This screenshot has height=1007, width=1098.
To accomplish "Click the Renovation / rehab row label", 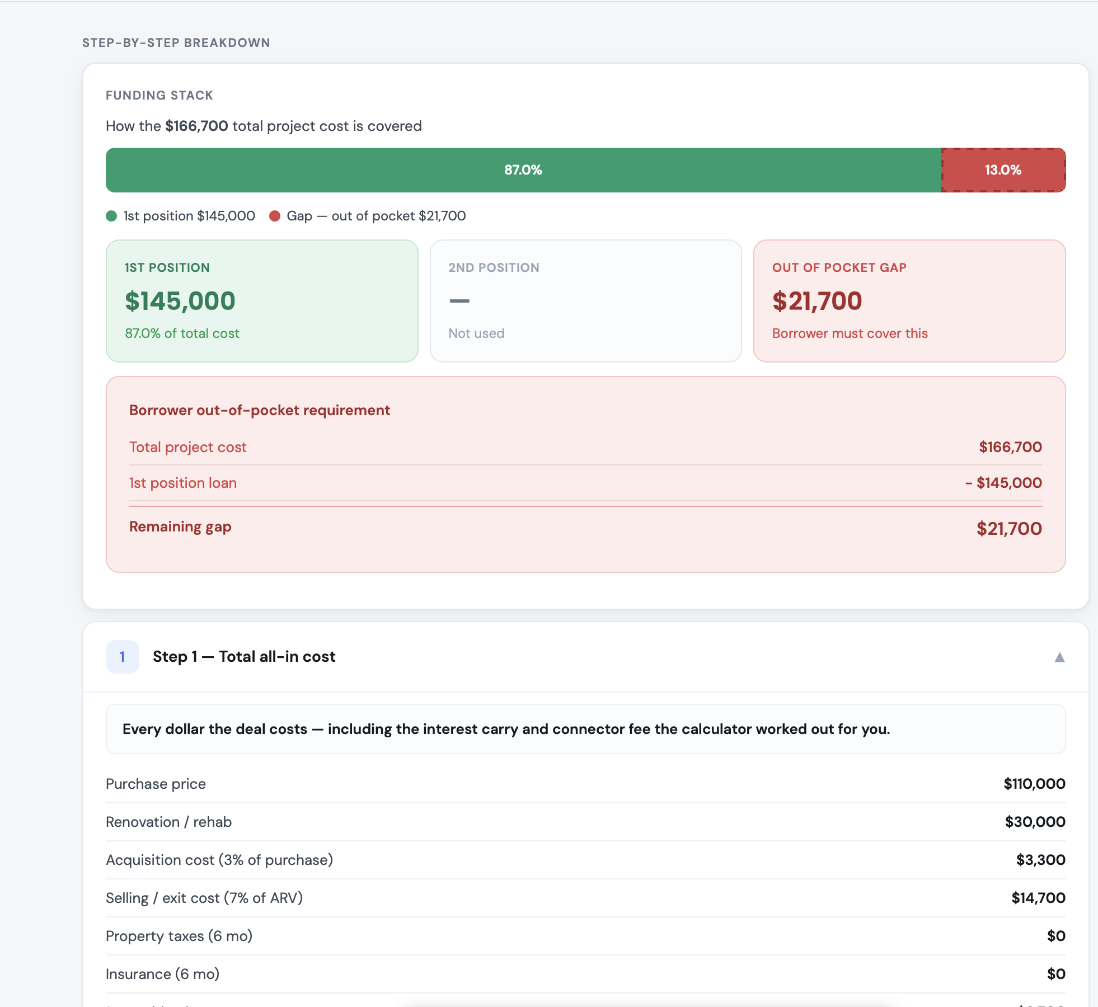I will point(168,822).
